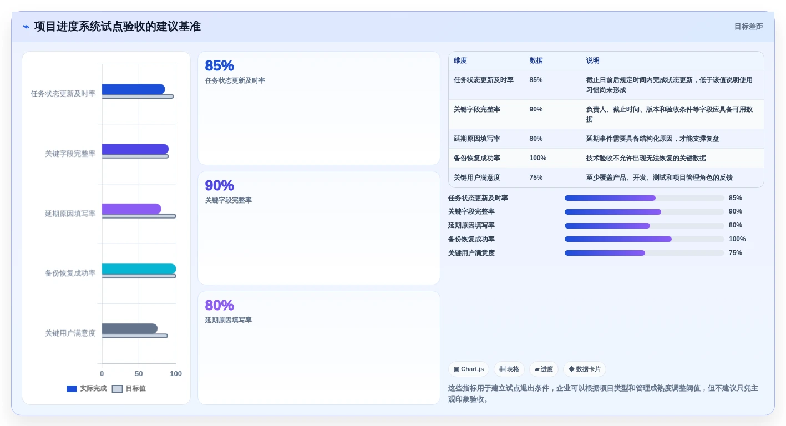Viewport: 786px width, 426px height.
Task: Click the 目标差距 label in the header
Action: point(748,27)
